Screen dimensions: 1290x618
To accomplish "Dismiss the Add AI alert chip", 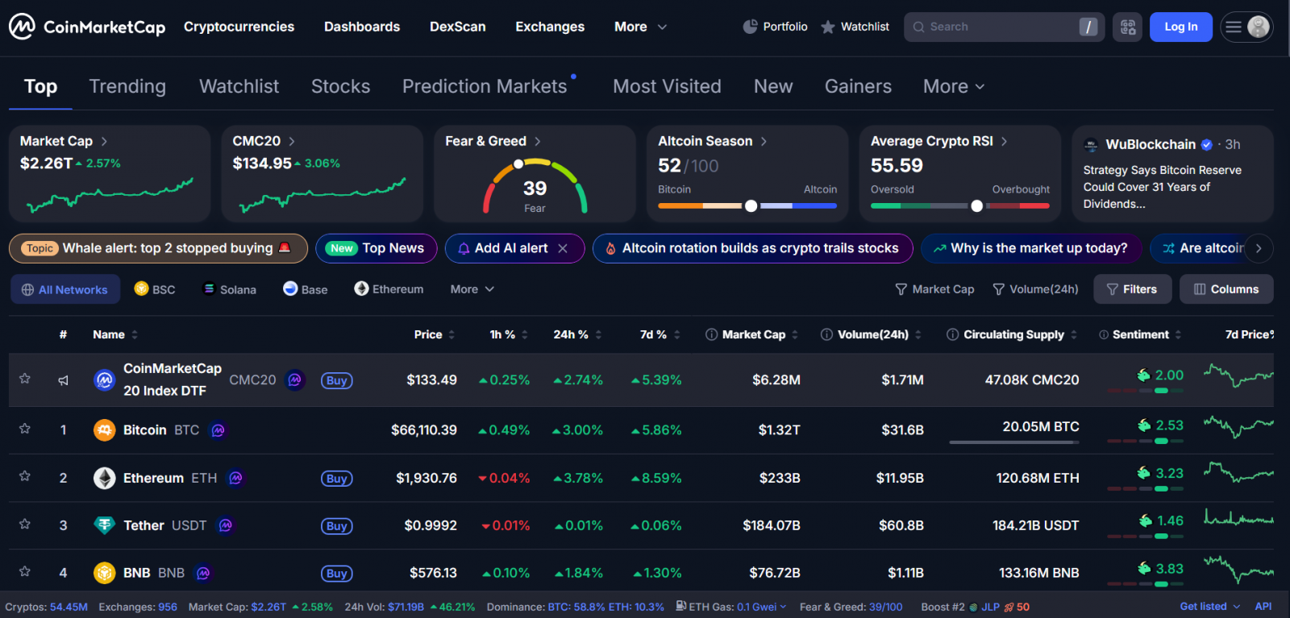I will [x=563, y=248].
